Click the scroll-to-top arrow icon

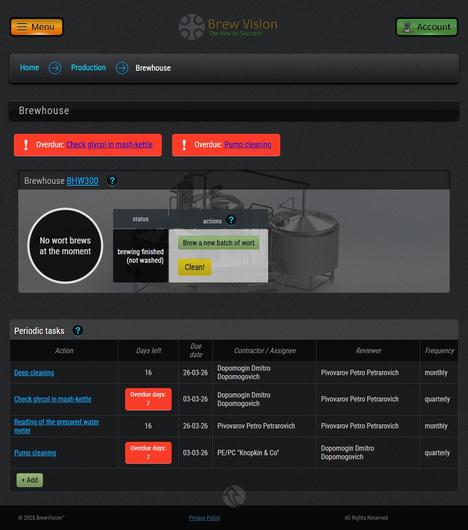(234, 496)
